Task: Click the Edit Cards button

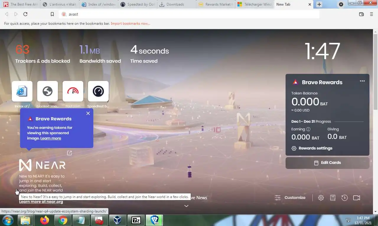Action: [x=328, y=163]
